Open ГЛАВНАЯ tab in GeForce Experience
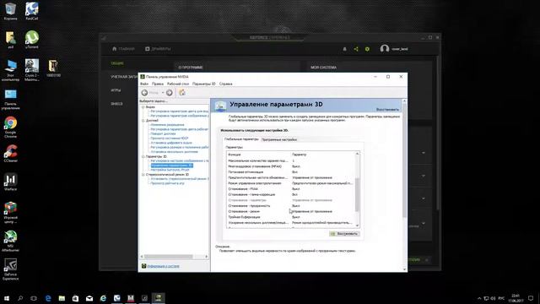This screenshot has height=304, width=540. 123,49
